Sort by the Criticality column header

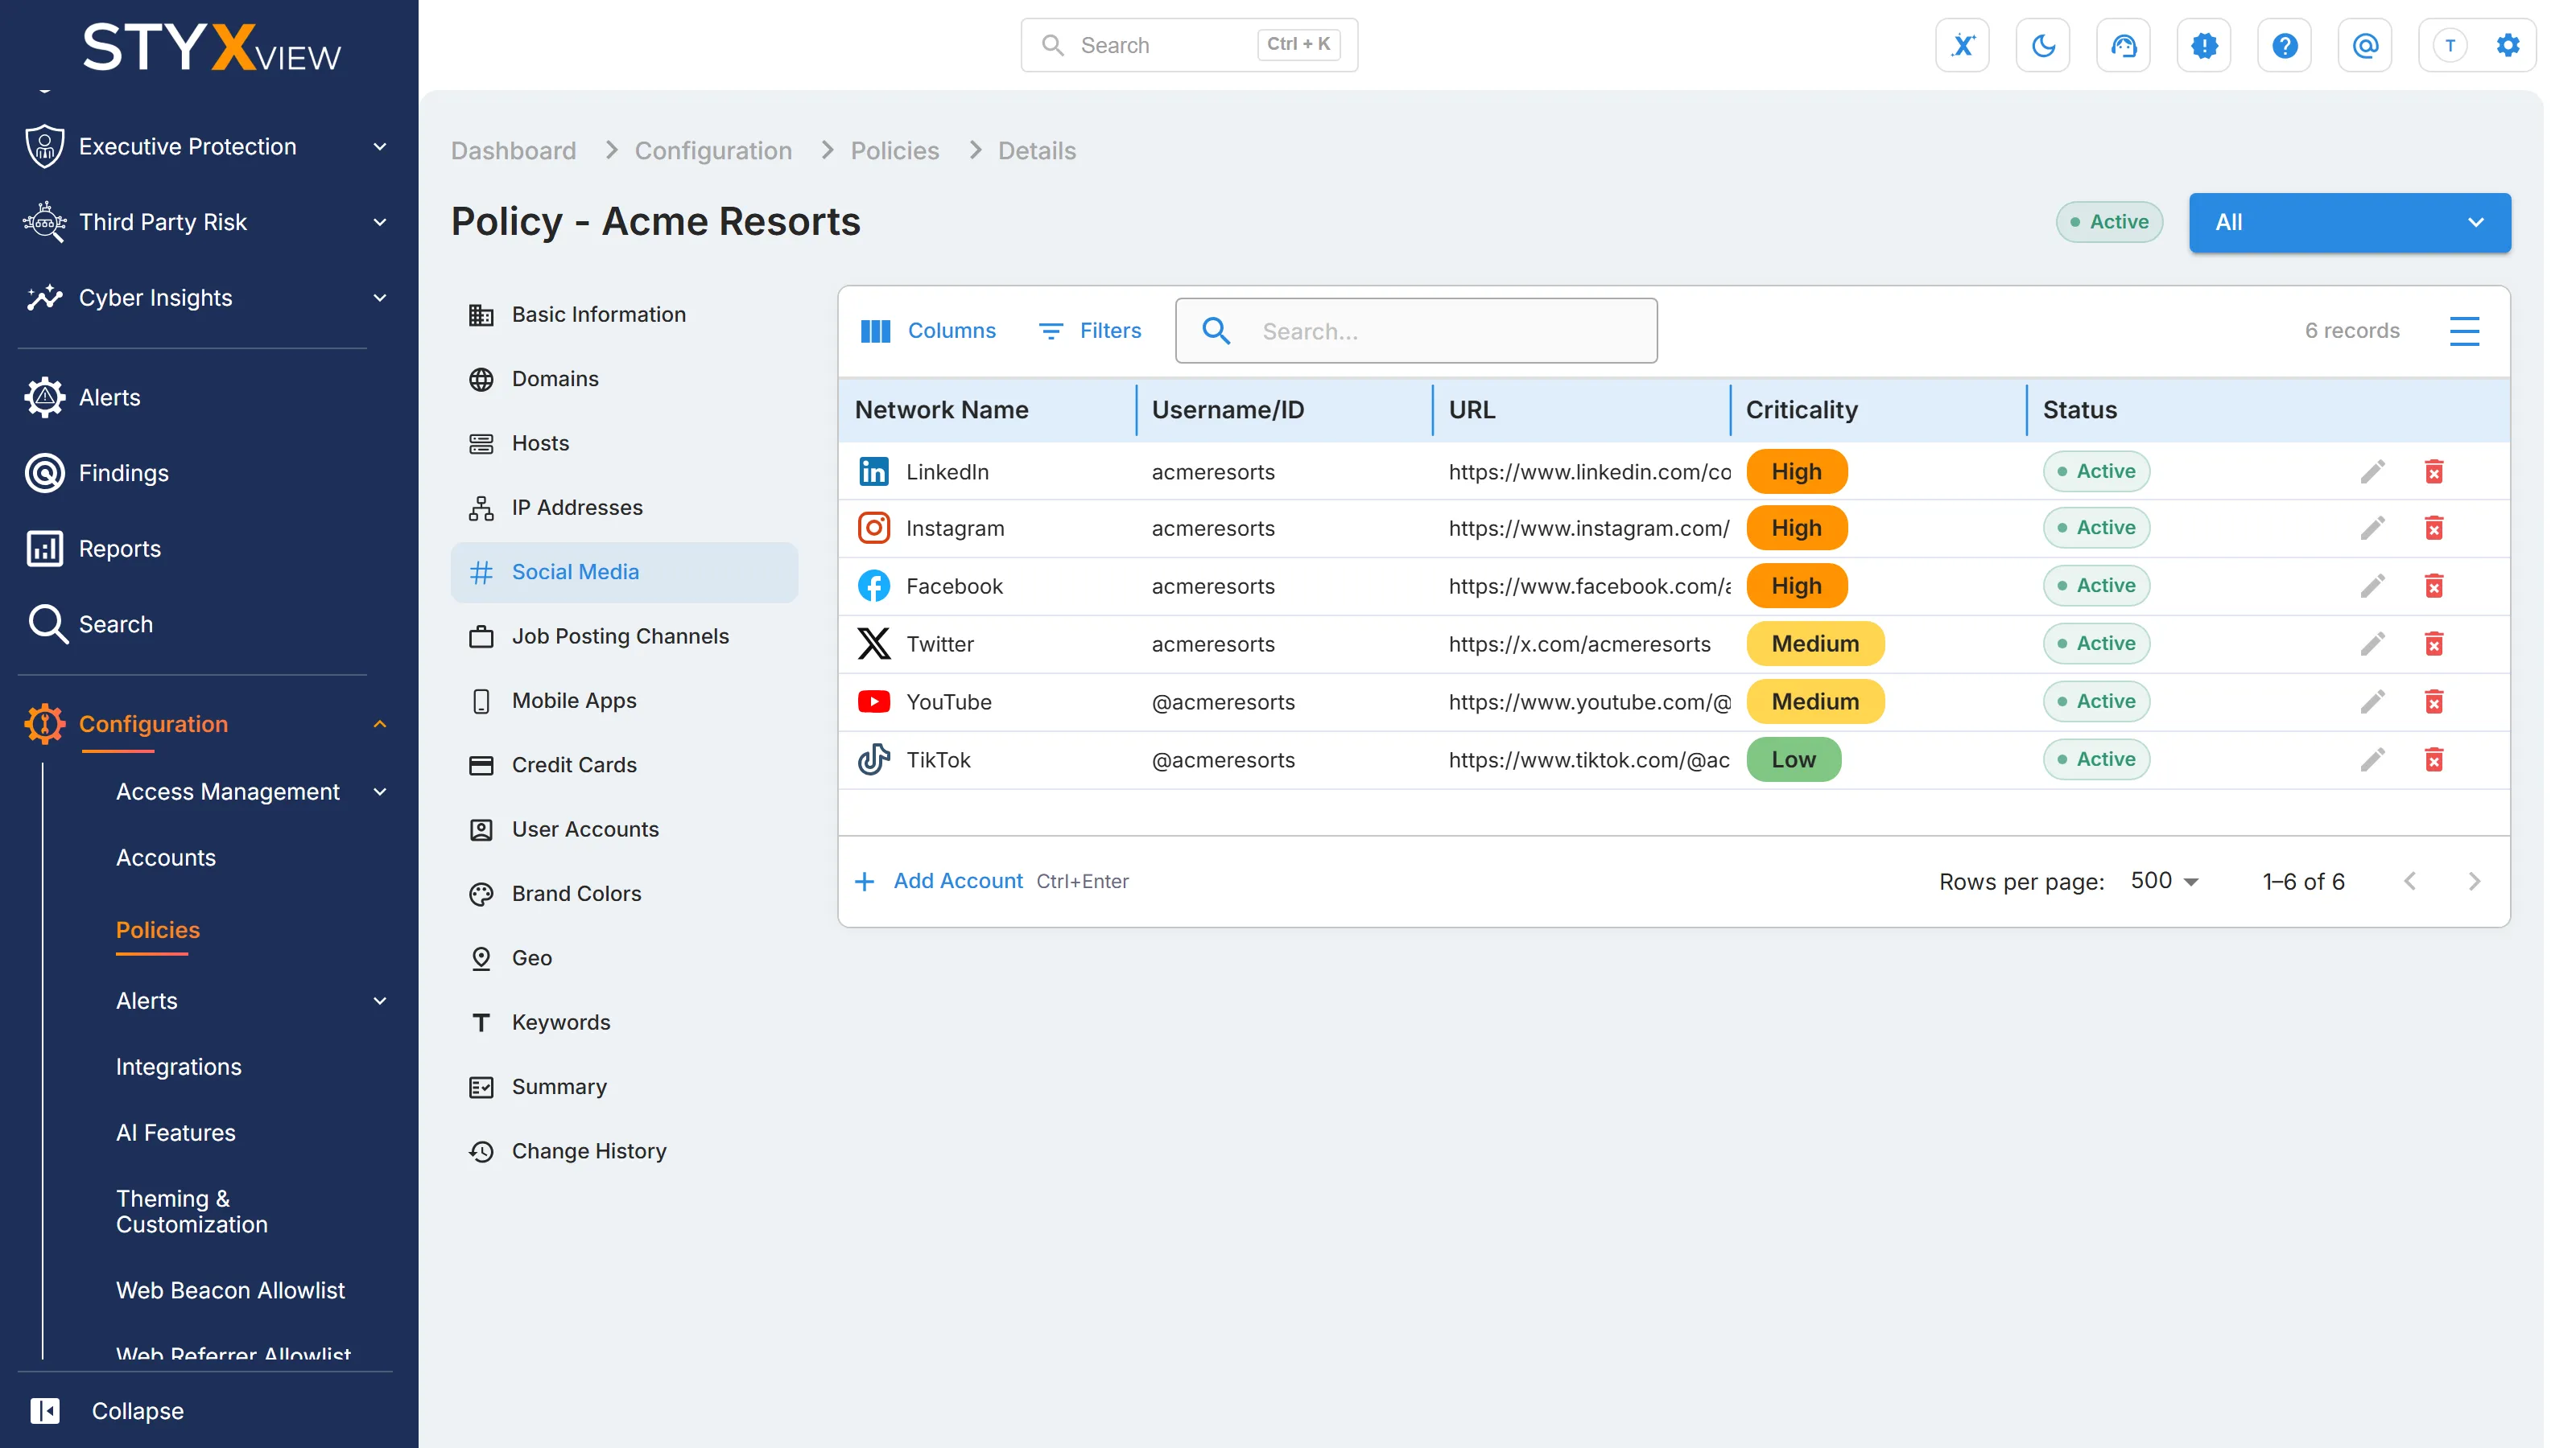tap(1801, 409)
